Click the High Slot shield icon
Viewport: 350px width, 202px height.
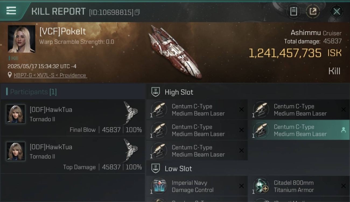[156, 92]
